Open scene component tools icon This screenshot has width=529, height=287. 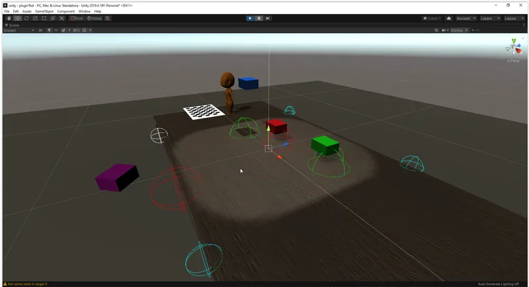(x=436, y=30)
